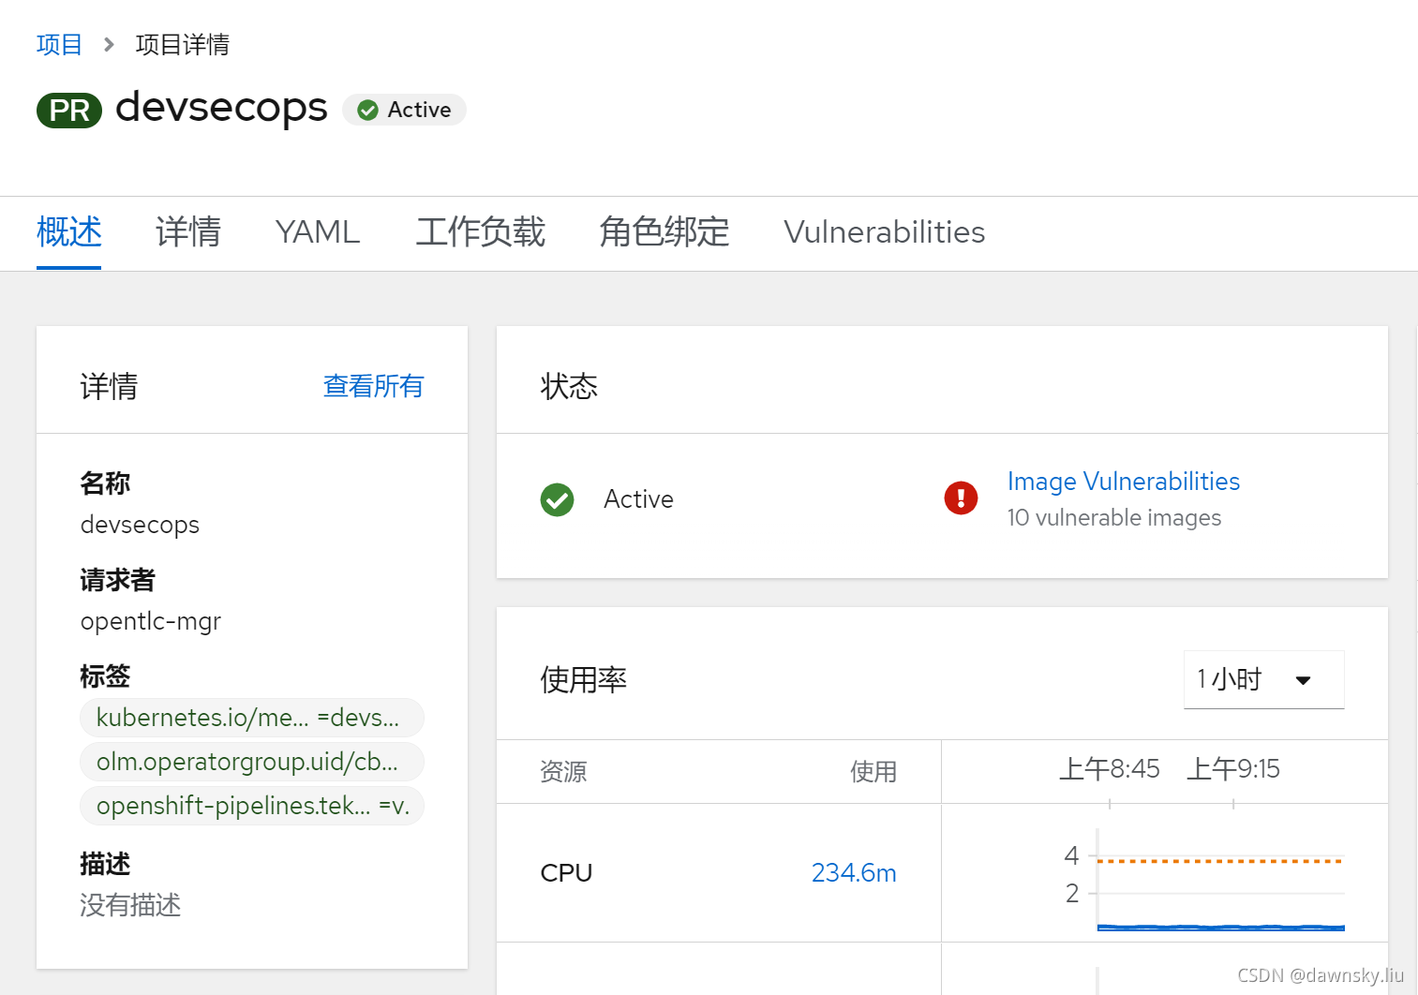Click the 10 vulnerable images text
Screen dimensions: 1418x995
[1114, 518]
